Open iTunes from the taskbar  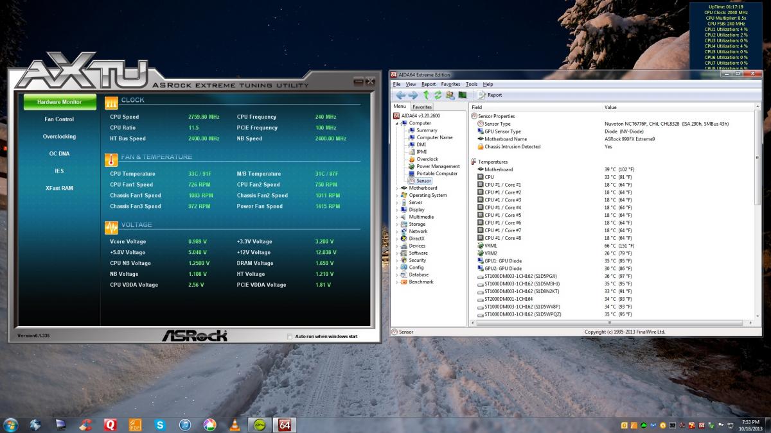pyautogui.click(x=185, y=424)
